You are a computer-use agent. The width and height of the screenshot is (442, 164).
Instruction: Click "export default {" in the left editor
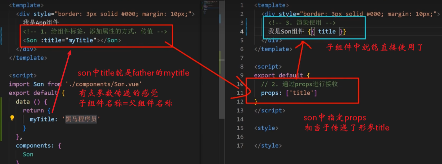tap(37, 93)
